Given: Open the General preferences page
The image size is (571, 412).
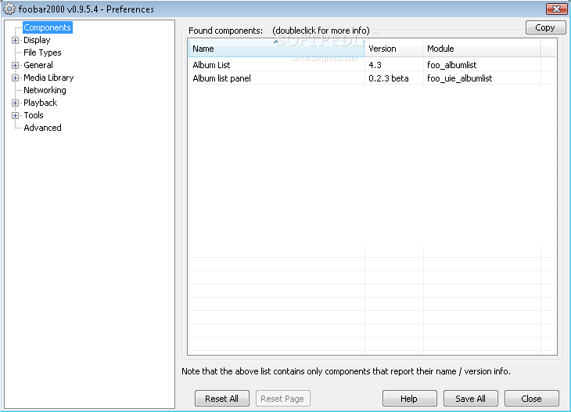Looking at the screenshot, I should tap(38, 65).
